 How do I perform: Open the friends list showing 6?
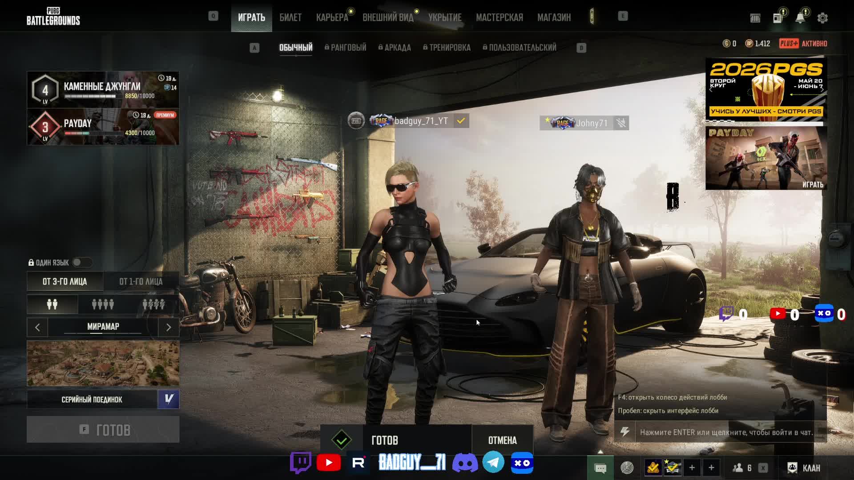[x=742, y=468]
